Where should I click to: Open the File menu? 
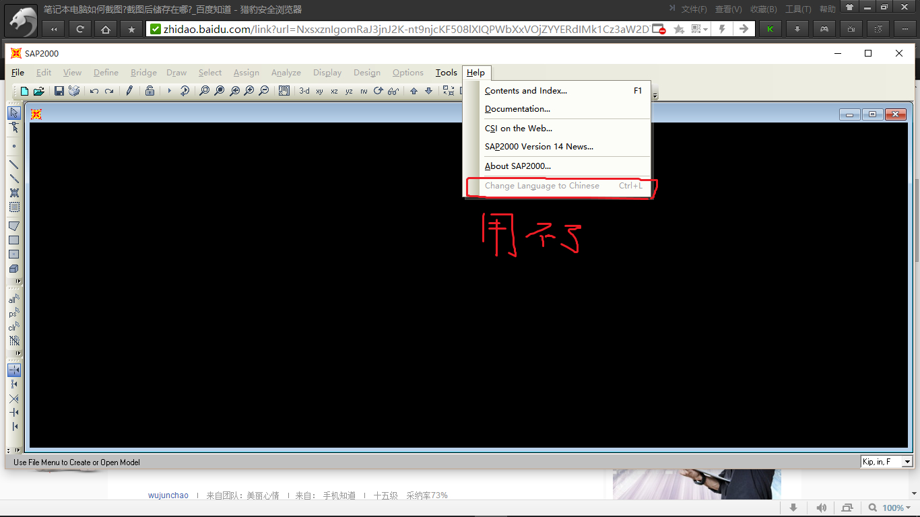tap(18, 73)
